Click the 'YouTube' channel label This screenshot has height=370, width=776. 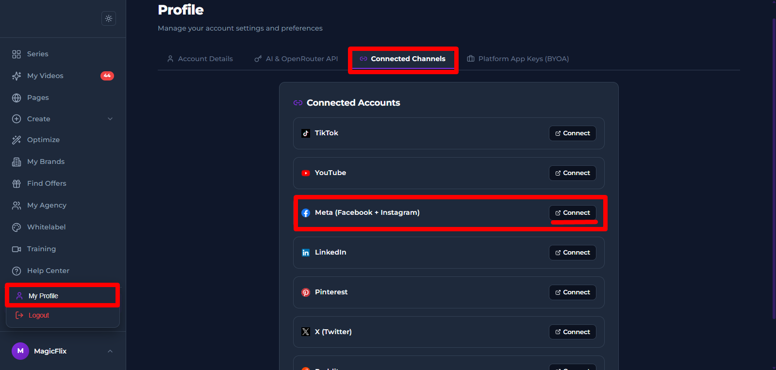[330, 173]
